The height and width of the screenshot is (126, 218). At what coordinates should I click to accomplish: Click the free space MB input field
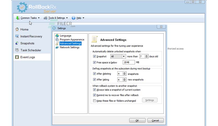[129, 62]
